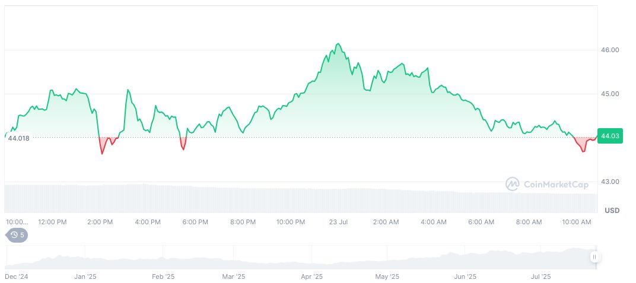636x283 pixels.
Task: Click the 23 Jul date axis label
Action: point(338,222)
